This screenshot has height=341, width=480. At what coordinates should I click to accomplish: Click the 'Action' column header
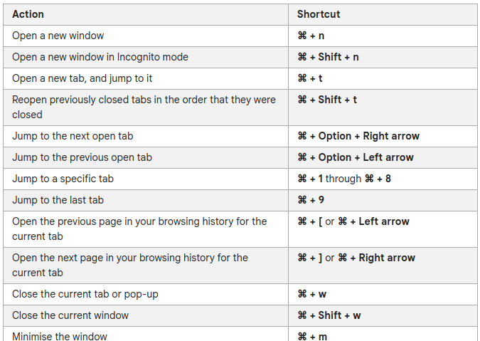[28, 14]
